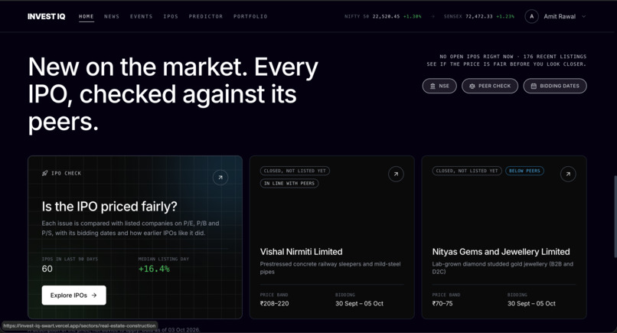Click the user avatar circle 'A'

click(x=531, y=17)
